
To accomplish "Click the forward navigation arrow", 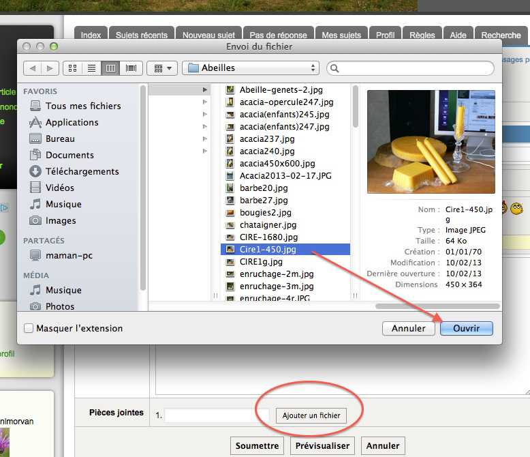I will pos(48,68).
